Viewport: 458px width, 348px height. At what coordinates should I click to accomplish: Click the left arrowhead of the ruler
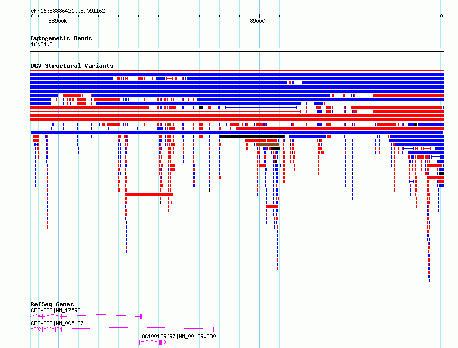coord(32,16)
